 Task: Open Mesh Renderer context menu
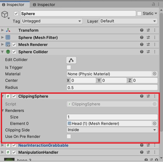(x=155, y=44)
